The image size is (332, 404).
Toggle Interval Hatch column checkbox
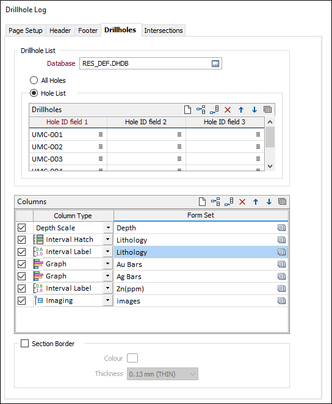(22, 239)
